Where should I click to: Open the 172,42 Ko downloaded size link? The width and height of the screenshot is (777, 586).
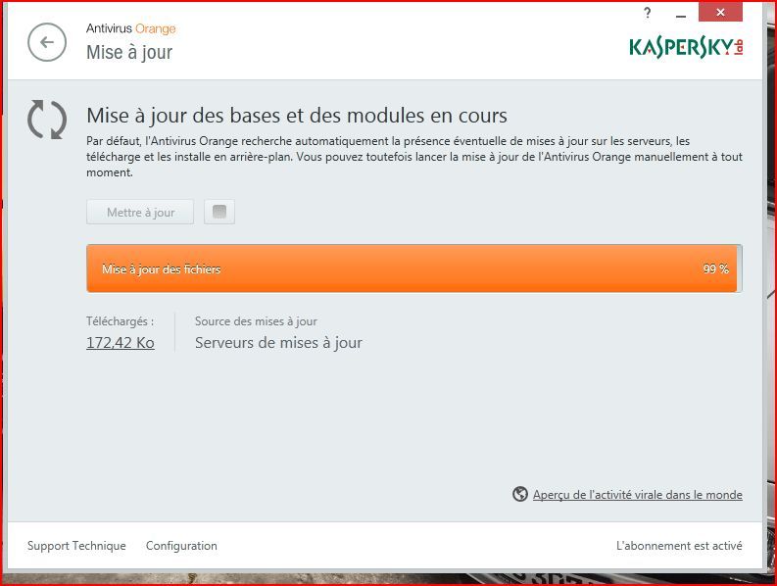[121, 343]
